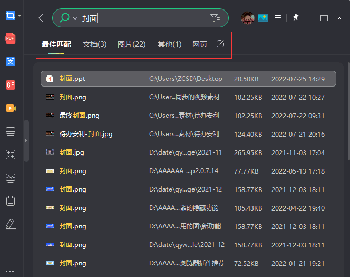Show more sidebar tools via ellipsis
The height and width of the screenshot is (277, 350).
click(x=10, y=271)
